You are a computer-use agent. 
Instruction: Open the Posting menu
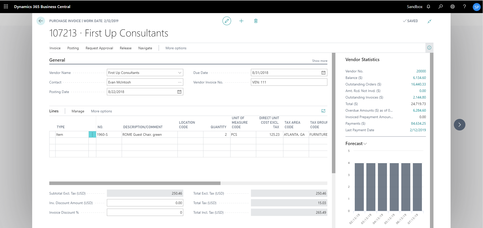point(73,48)
